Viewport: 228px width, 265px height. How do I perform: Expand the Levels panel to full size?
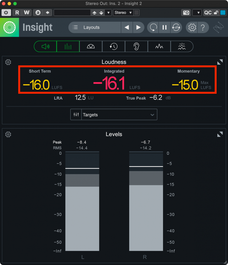[x=220, y=134]
